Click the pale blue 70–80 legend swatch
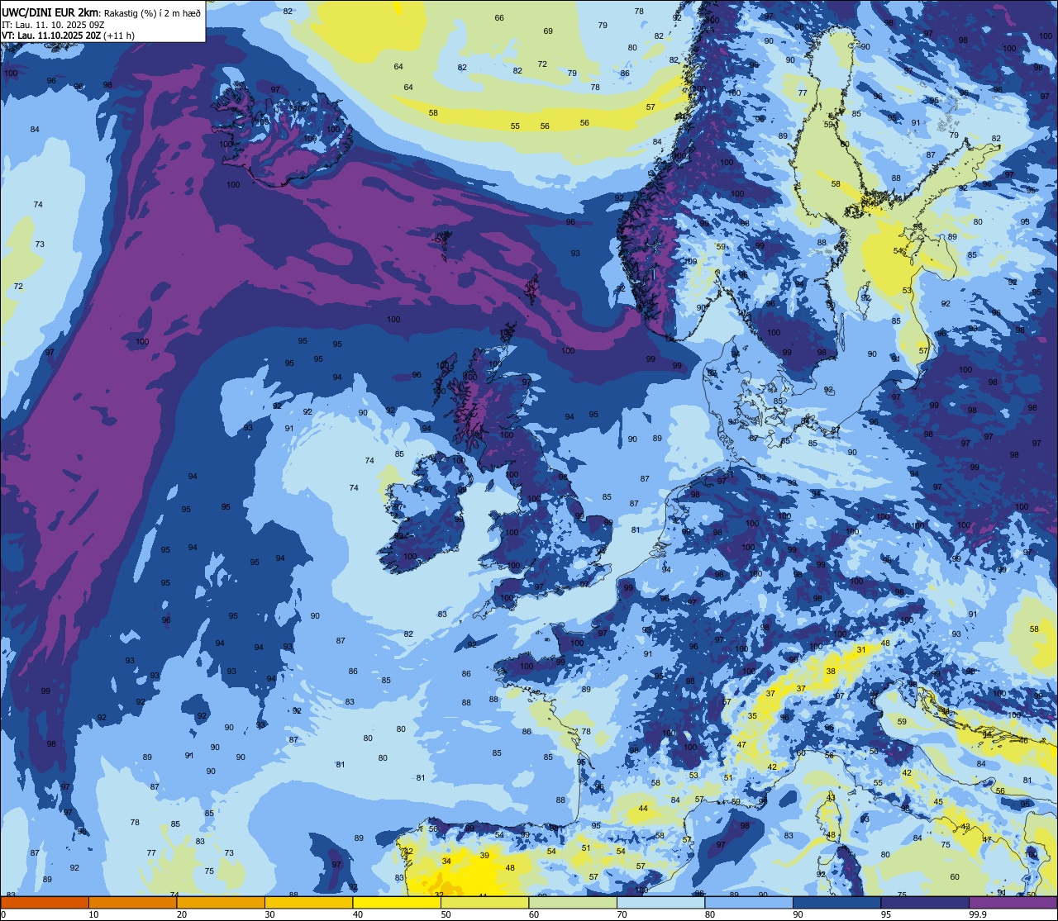 (660, 903)
